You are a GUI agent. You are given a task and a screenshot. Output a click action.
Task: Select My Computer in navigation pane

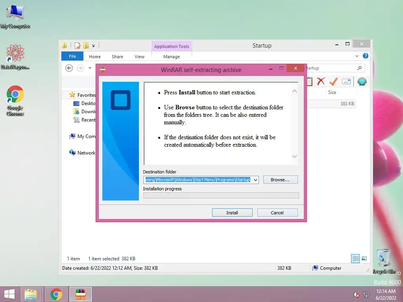(82, 136)
